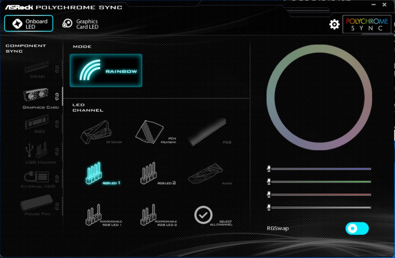The width and height of the screenshot is (395, 258).
Task: Choose the PCB LED channel
Action: [209, 132]
